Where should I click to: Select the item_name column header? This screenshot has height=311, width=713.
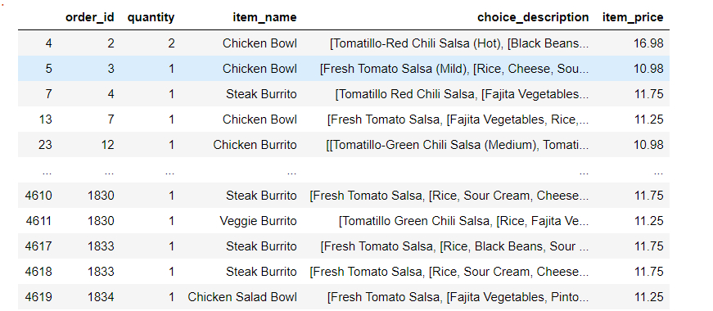(264, 18)
